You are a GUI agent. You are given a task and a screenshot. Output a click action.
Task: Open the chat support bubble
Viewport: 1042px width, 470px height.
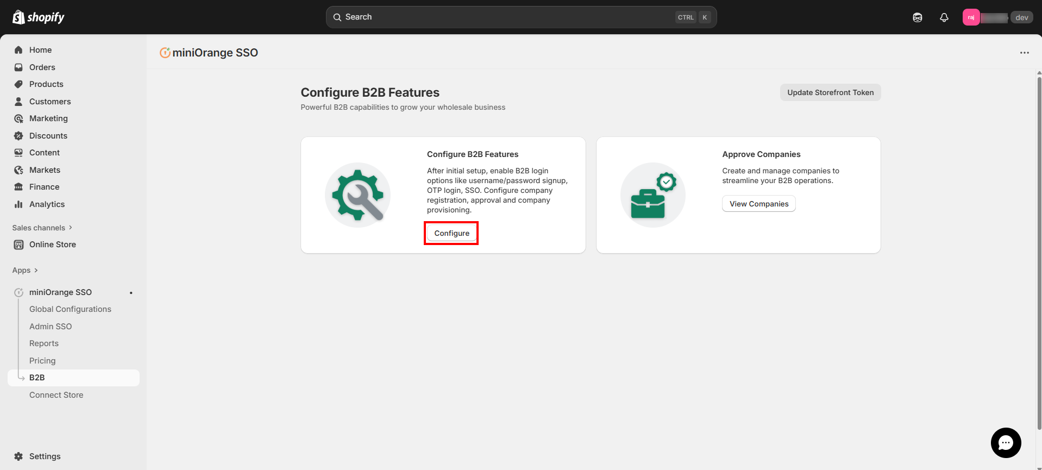pos(1006,443)
